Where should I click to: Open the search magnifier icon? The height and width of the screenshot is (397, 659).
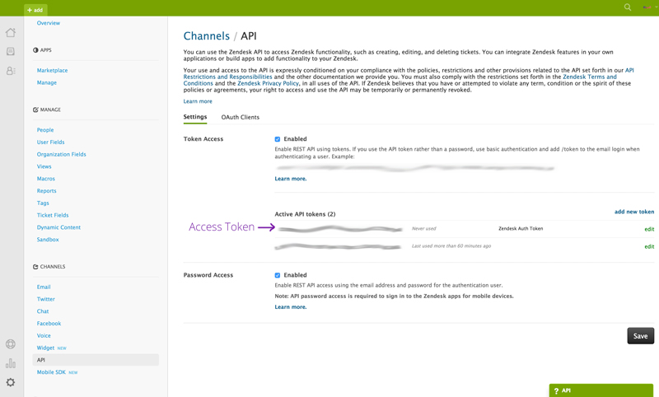[x=628, y=7]
